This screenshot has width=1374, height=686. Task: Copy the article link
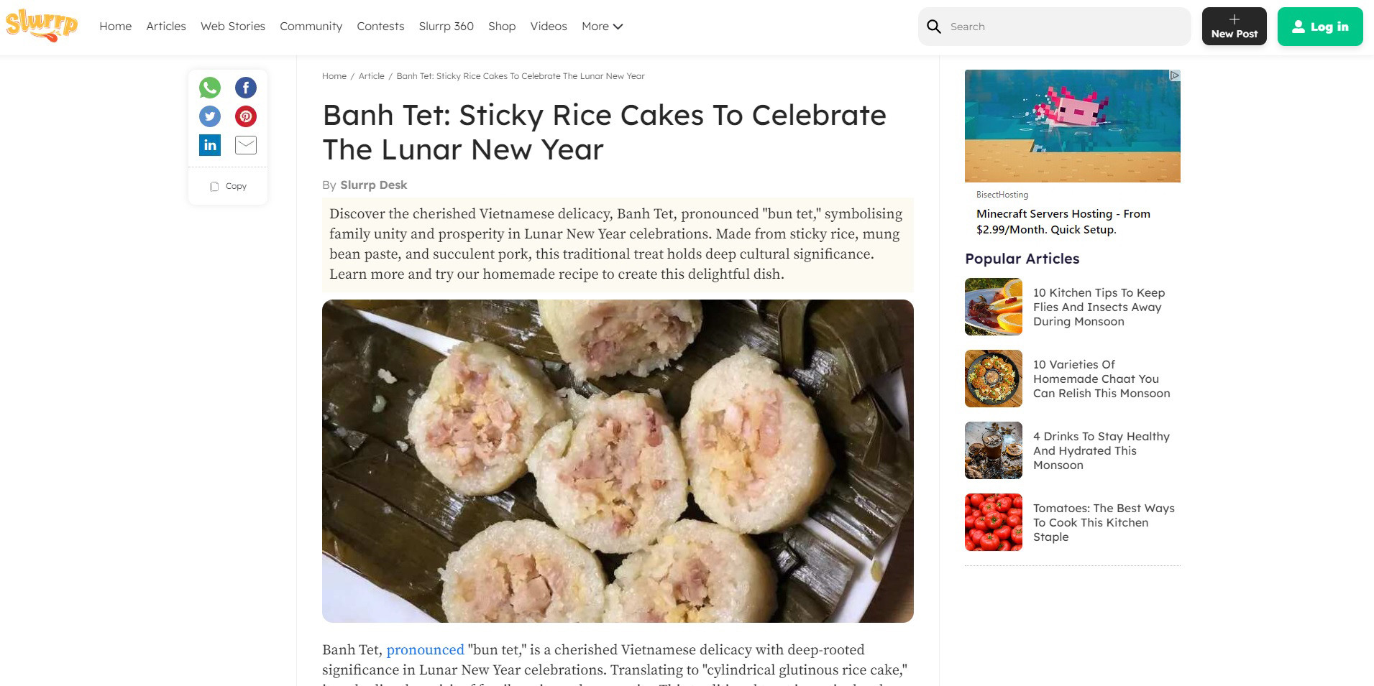click(229, 186)
